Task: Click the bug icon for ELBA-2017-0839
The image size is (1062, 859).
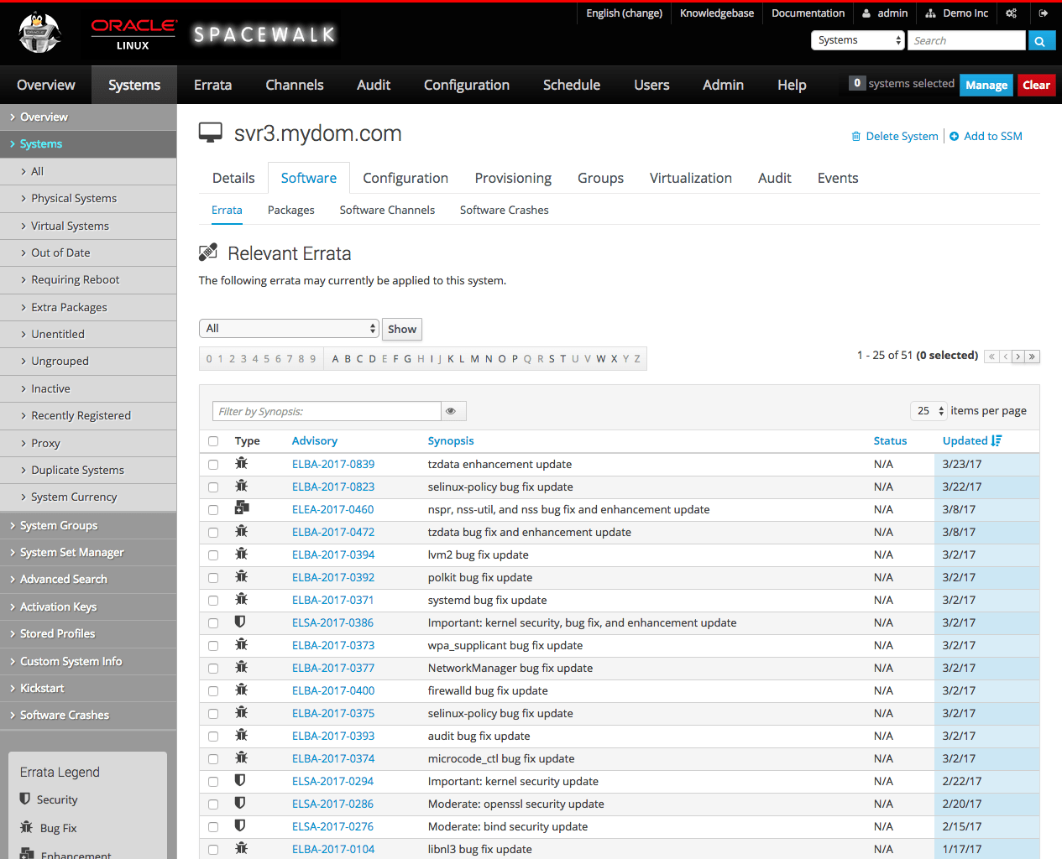Action: coord(242,463)
